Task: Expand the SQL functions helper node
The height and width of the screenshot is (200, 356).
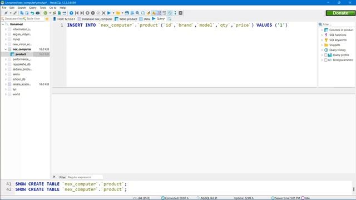Action: click(x=322, y=35)
